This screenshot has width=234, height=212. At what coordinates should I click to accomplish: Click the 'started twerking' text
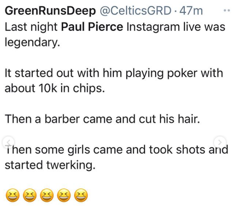50,165
